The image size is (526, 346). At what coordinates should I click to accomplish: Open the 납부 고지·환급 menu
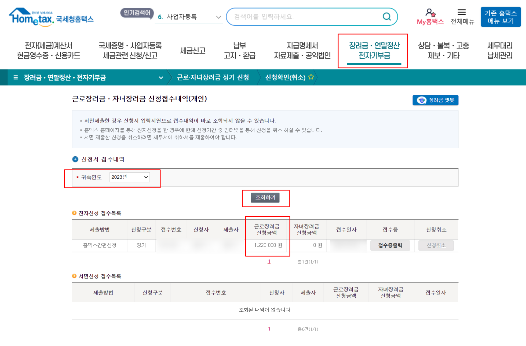pyautogui.click(x=239, y=50)
